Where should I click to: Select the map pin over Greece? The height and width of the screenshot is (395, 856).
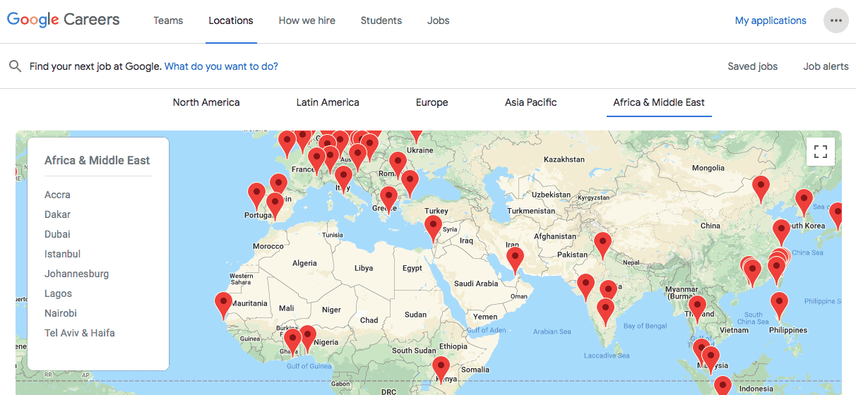click(x=388, y=200)
